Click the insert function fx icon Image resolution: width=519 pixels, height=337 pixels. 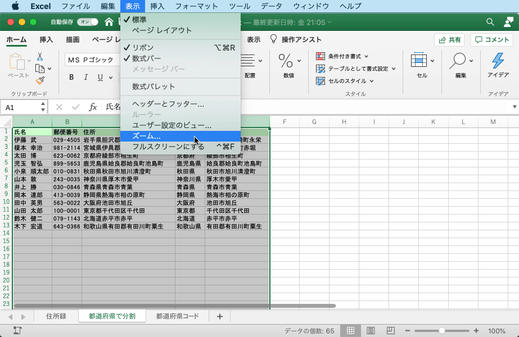click(93, 107)
